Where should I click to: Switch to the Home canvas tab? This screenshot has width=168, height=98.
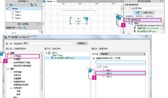coord(50,1)
